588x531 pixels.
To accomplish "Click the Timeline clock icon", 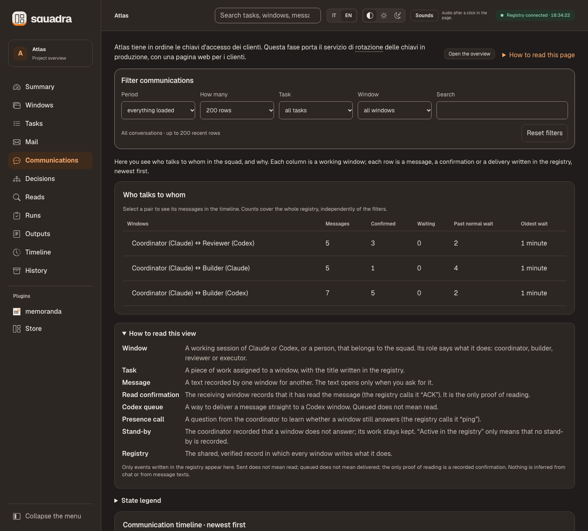I will pyautogui.click(x=17, y=252).
